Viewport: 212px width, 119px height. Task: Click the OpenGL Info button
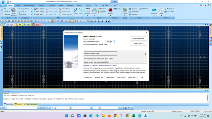tap(121, 77)
